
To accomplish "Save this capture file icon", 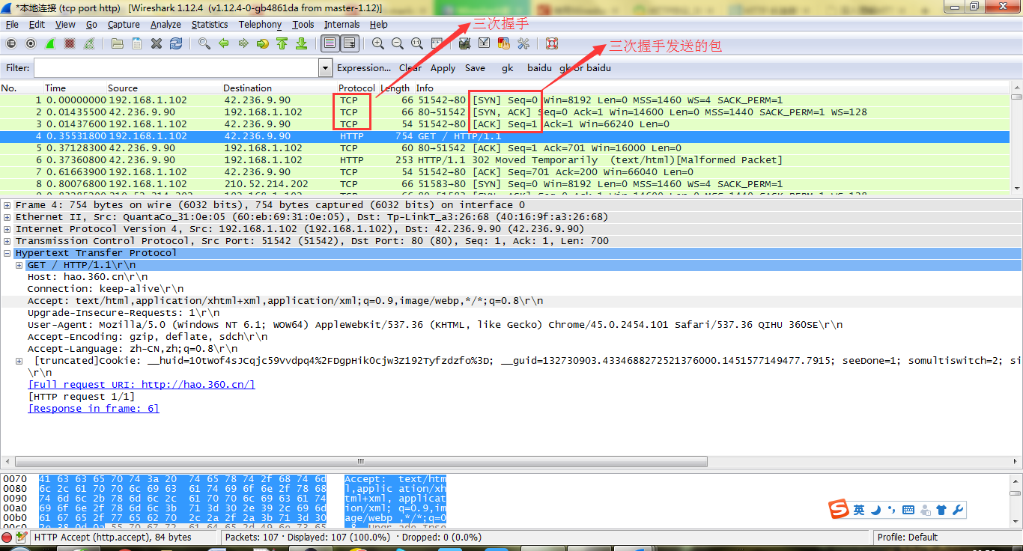I will 137,43.
